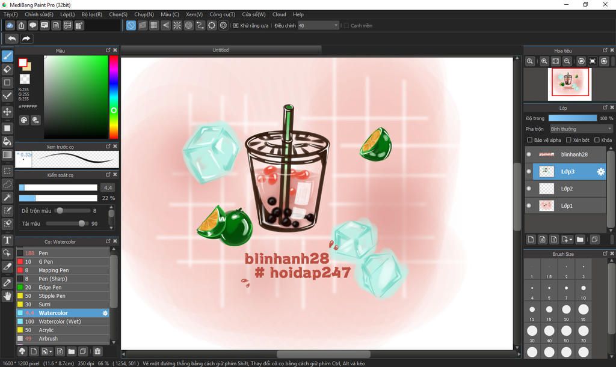Viewport: 616px width, 367px height.
Task: Open the Bộ lọc(R) menu
Action: point(91,14)
